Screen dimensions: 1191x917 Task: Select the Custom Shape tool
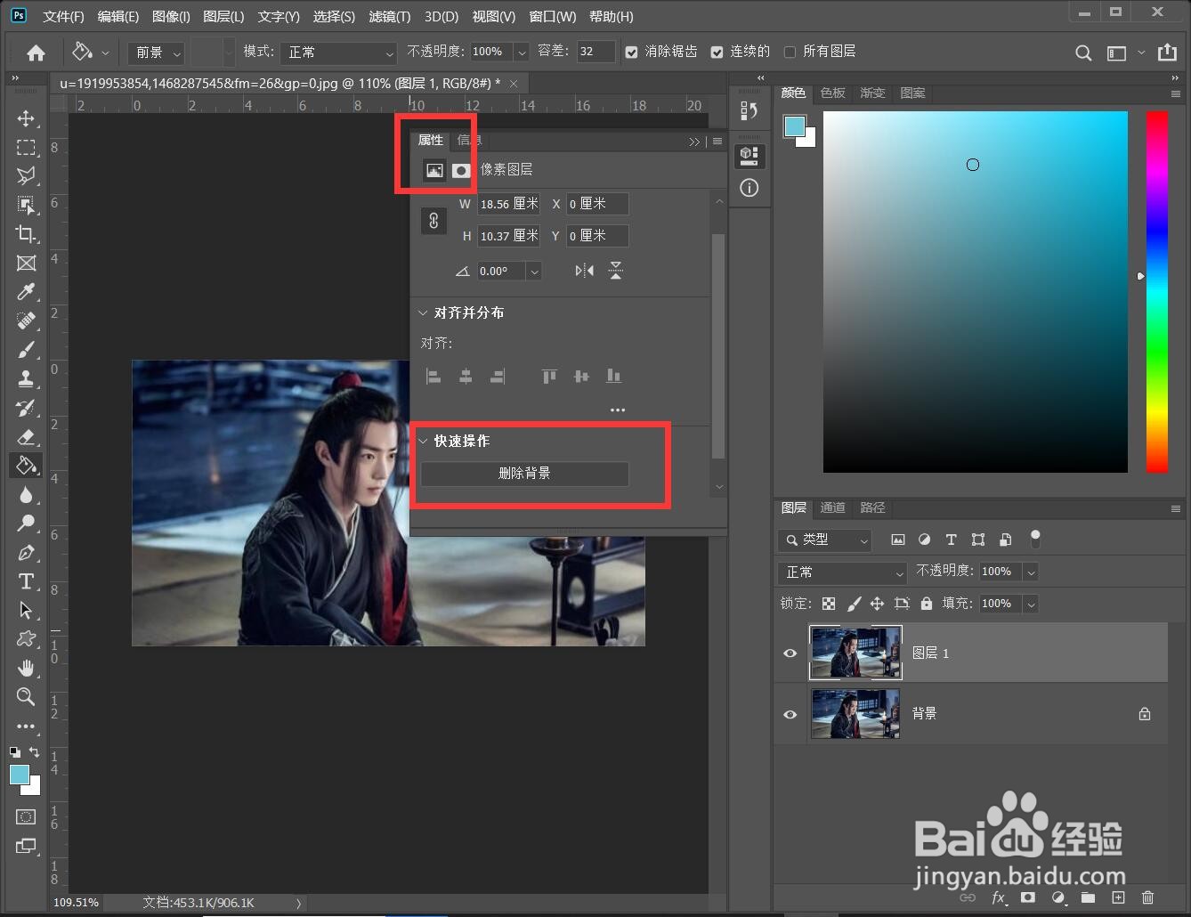tap(26, 639)
